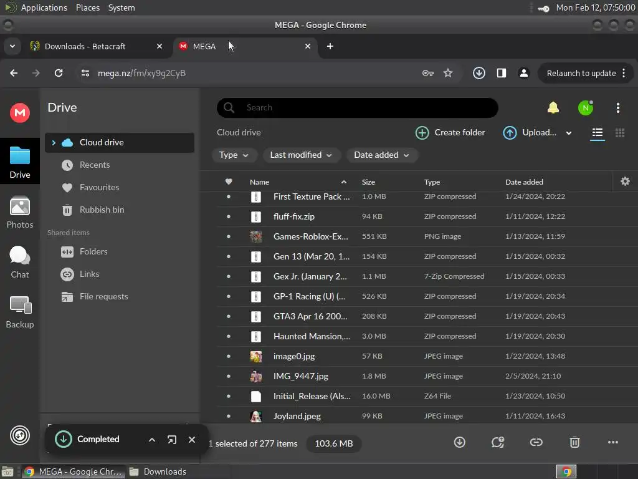Toggle favourite dot for image0.jpg
Screen dimensions: 638x479
coord(228,356)
